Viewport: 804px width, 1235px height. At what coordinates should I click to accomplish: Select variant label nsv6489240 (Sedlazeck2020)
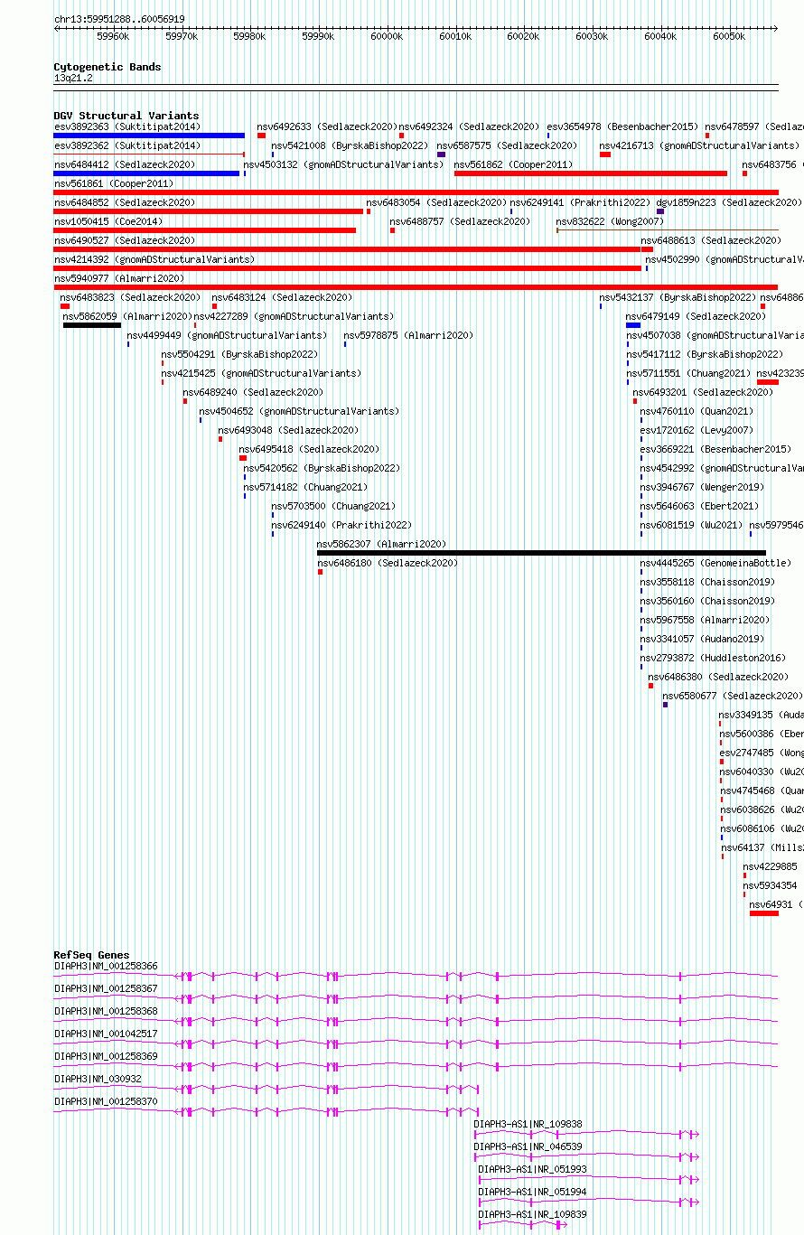coord(253,392)
